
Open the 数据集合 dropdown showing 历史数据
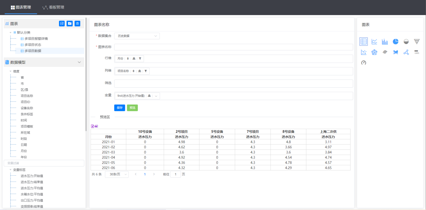coord(137,36)
